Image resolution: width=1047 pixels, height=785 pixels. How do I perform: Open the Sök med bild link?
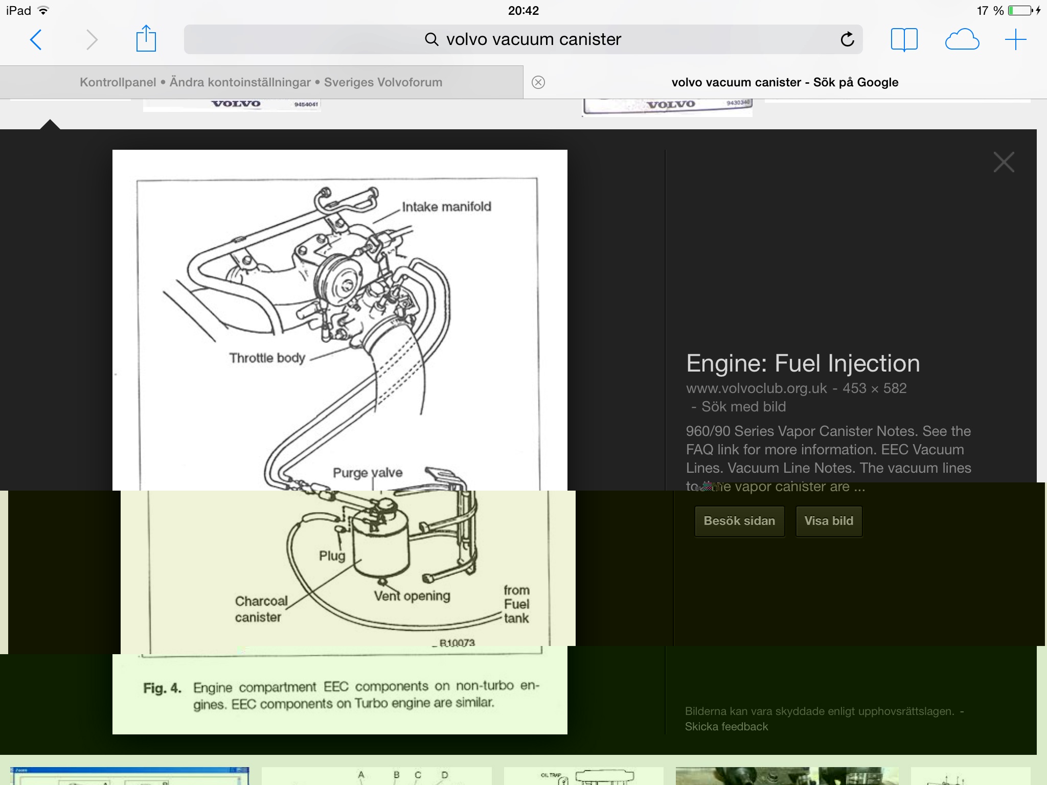(743, 407)
